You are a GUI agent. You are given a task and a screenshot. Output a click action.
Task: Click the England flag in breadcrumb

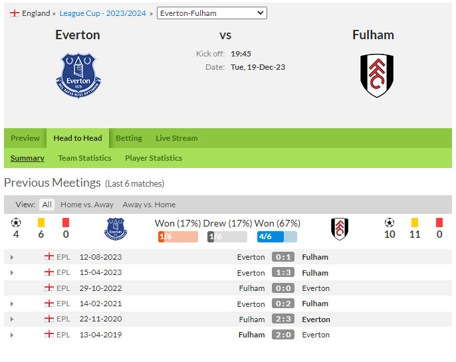tap(14, 13)
